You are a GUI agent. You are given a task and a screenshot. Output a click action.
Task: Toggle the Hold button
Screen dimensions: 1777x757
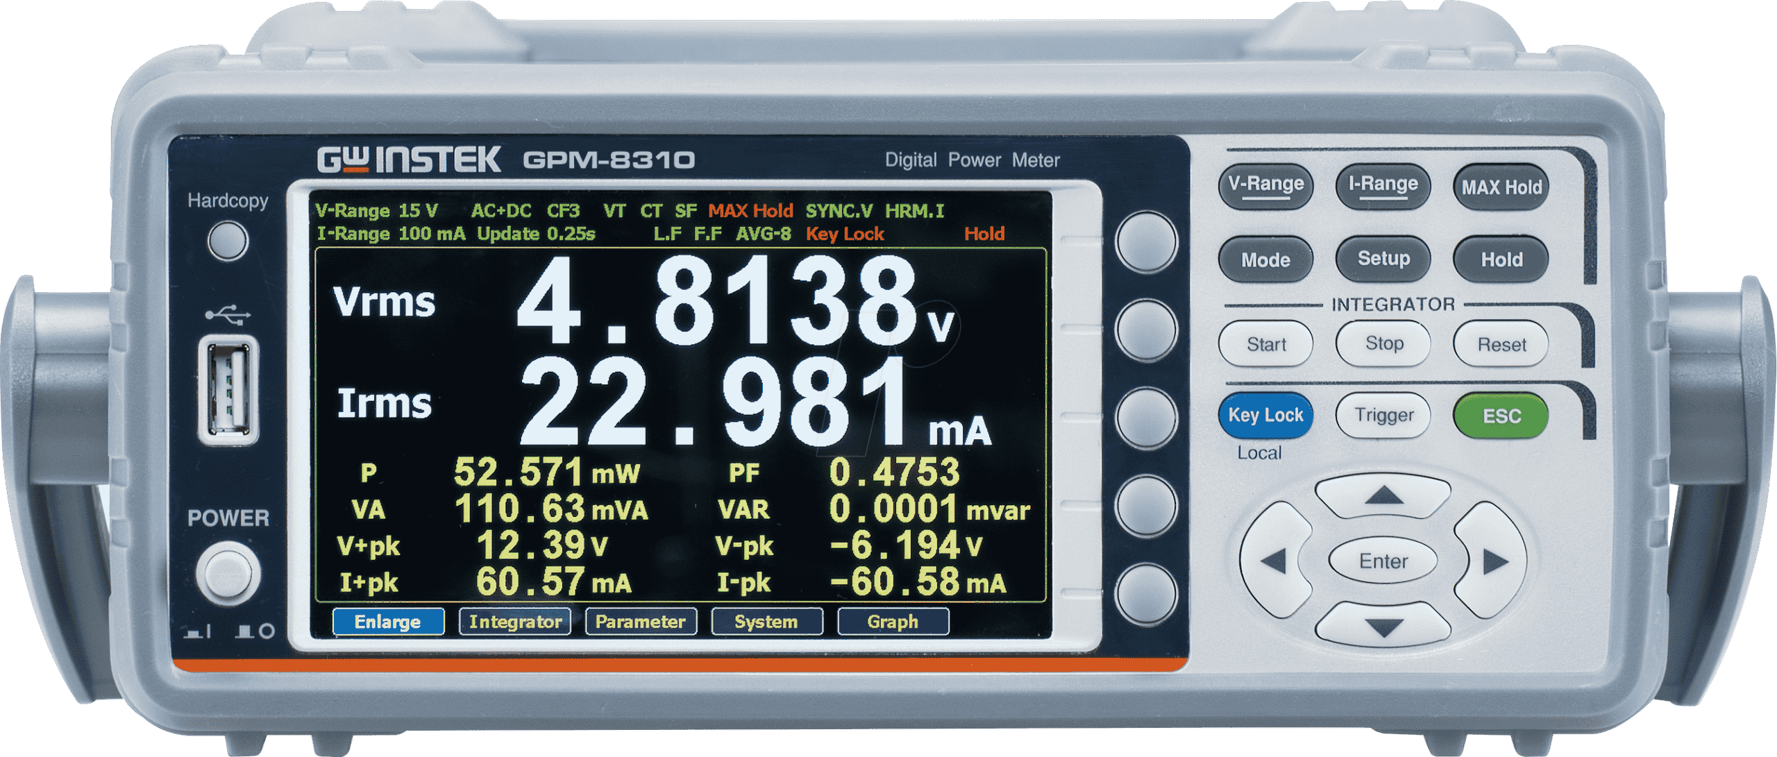click(x=1501, y=260)
